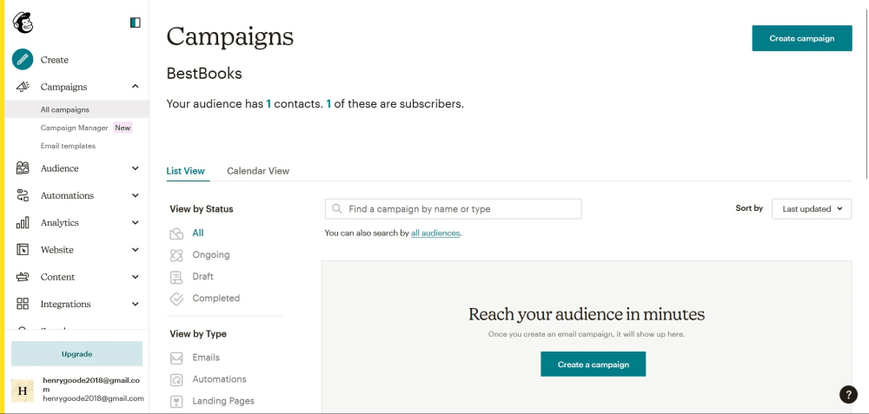This screenshot has height=414, width=869.
Task: Switch to the Calendar View tab
Action: pyautogui.click(x=258, y=171)
